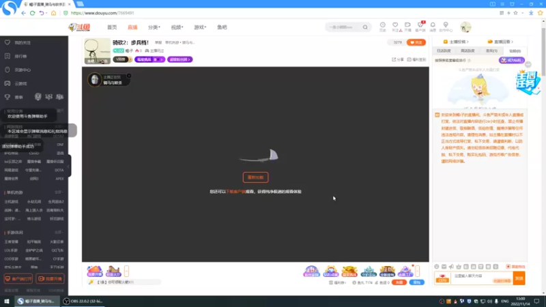546x307 pixels.
Task: Open the Douyu logo home link
Action: point(79,27)
